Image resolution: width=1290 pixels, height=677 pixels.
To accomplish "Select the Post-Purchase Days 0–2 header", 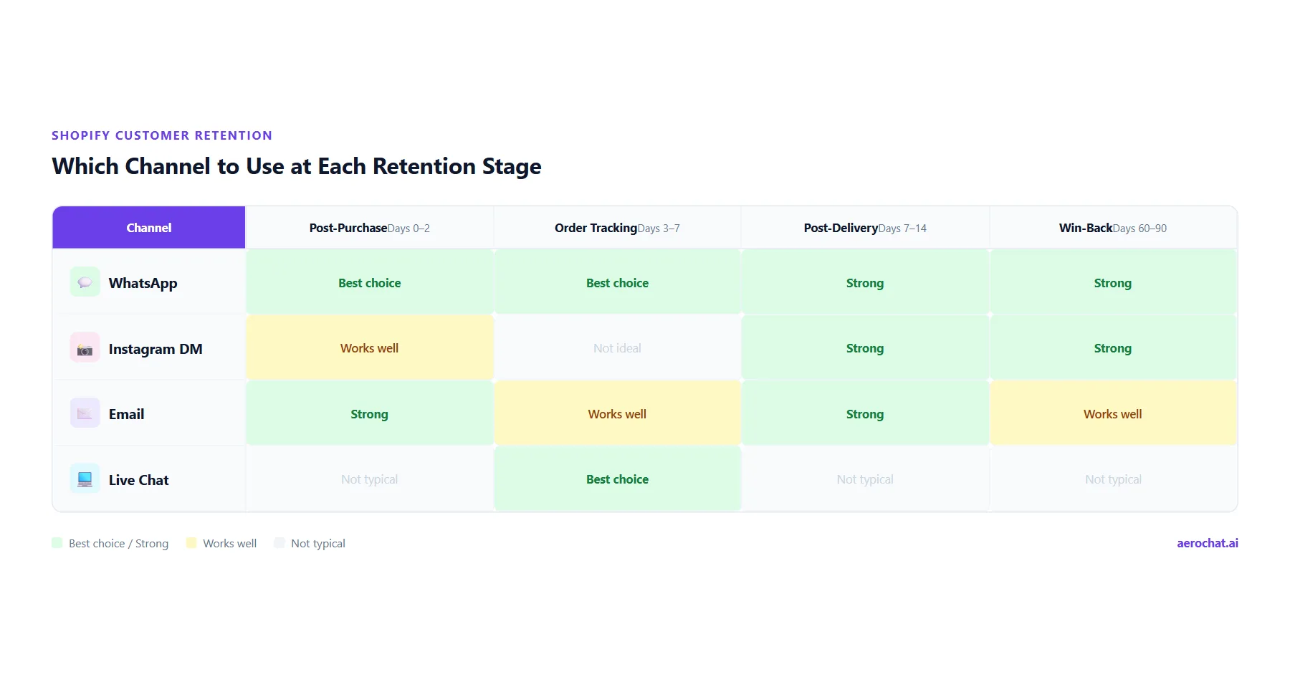I will (x=370, y=228).
